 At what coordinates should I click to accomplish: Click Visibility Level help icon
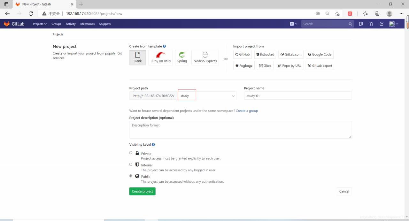[153, 145]
